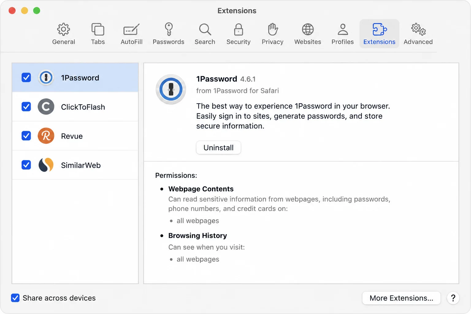This screenshot has height=314, width=471.
Task: Minimize the window with yellow button
Action: (25, 11)
